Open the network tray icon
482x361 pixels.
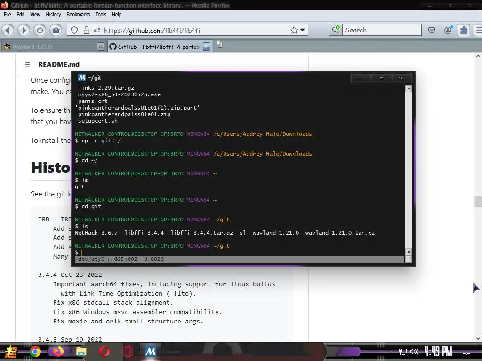coord(403,352)
